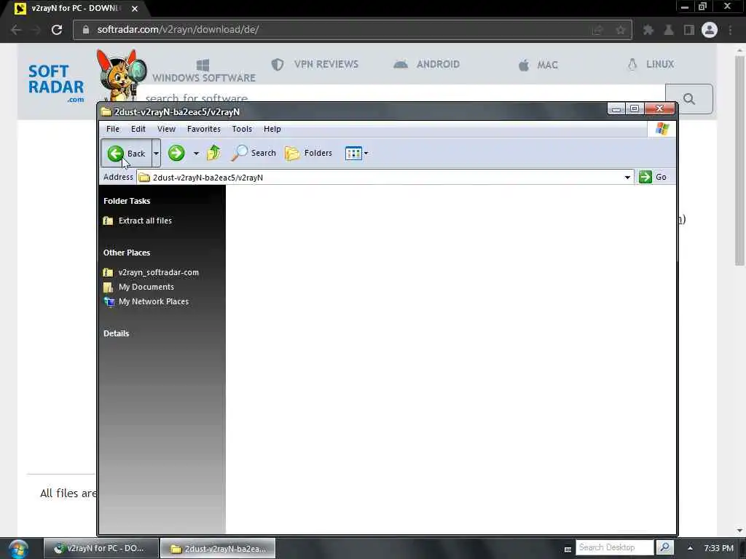The image size is (746, 559).
Task: Open the Windows Start button
Action: pyautogui.click(x=18, y=549)
